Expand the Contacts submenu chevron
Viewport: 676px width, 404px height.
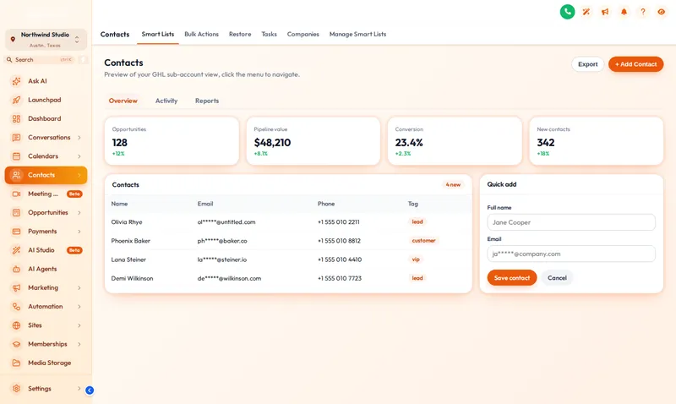79,175
